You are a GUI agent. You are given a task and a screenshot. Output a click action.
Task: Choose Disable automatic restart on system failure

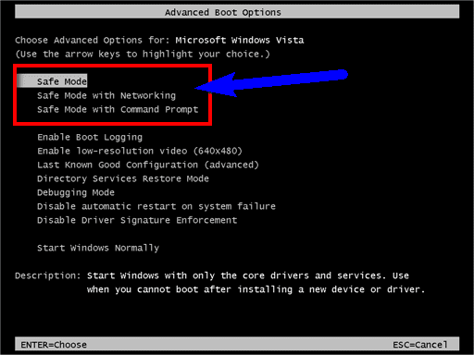[x=156, y=206]
